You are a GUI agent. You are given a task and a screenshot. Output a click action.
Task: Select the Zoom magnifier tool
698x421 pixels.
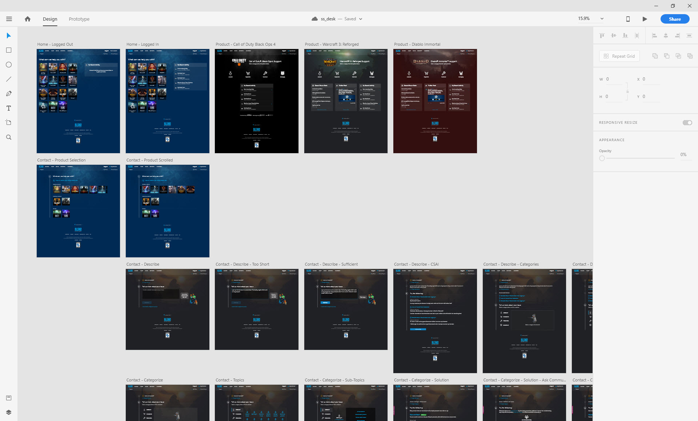point(9,137)
